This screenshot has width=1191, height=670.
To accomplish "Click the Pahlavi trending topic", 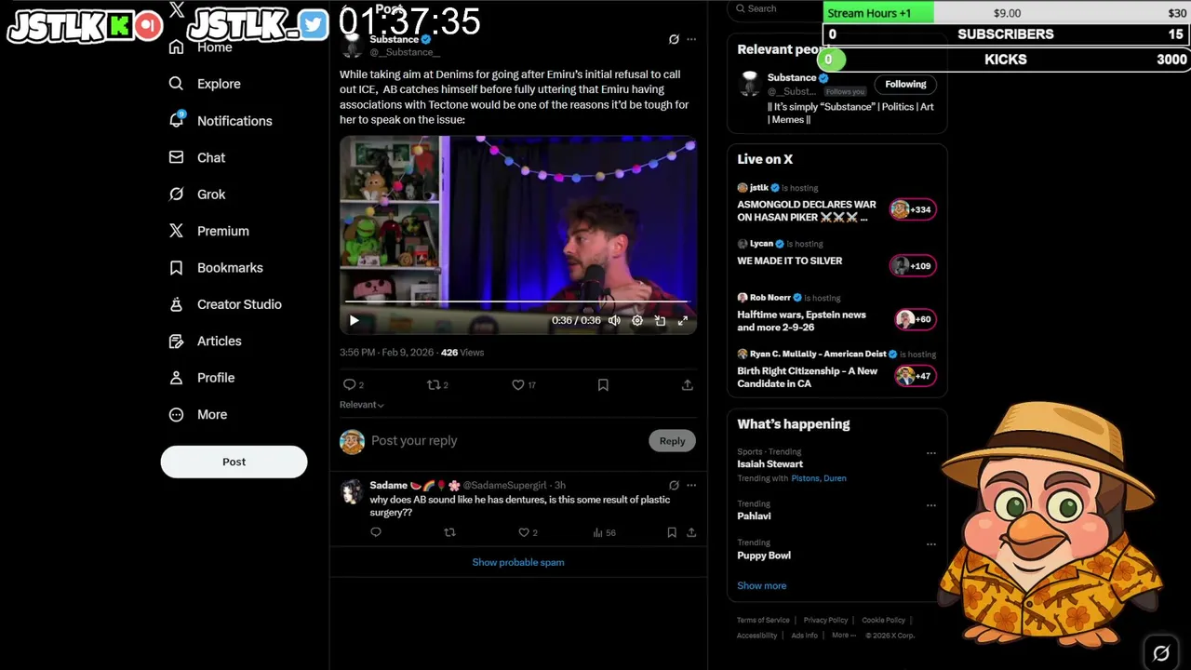I will pos(754,516).
